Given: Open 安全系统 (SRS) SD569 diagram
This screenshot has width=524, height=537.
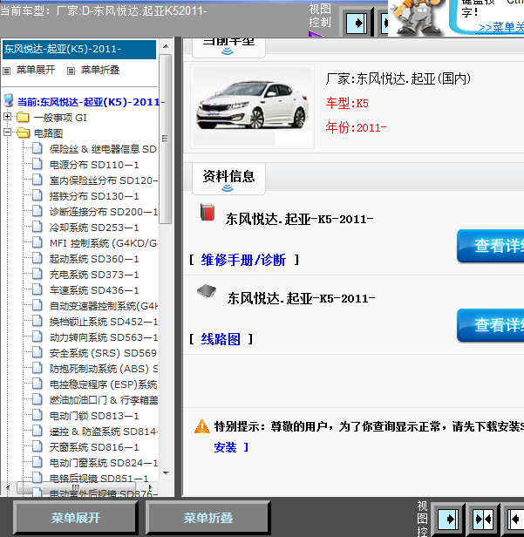Looking at the screenshot, I should point(103,353).
